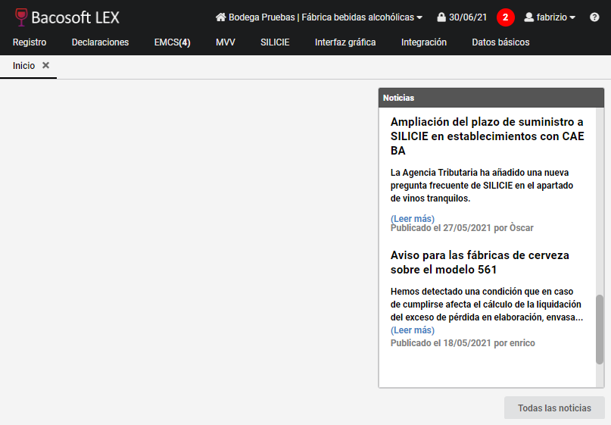
Task: Expand the Bodega Pruebas establishment dropdown
Action: click(419, 17)
